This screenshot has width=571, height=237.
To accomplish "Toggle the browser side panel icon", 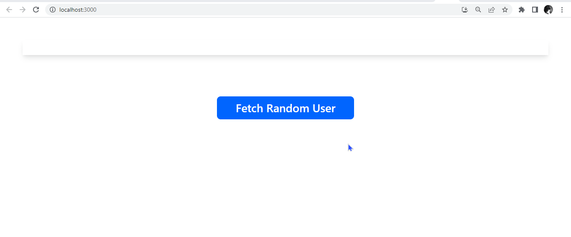I will click(535, 10).
